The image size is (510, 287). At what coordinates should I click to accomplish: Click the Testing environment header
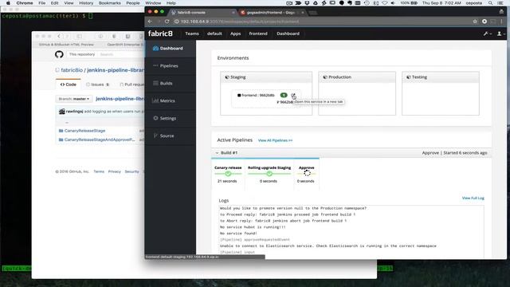coord(441,77)
